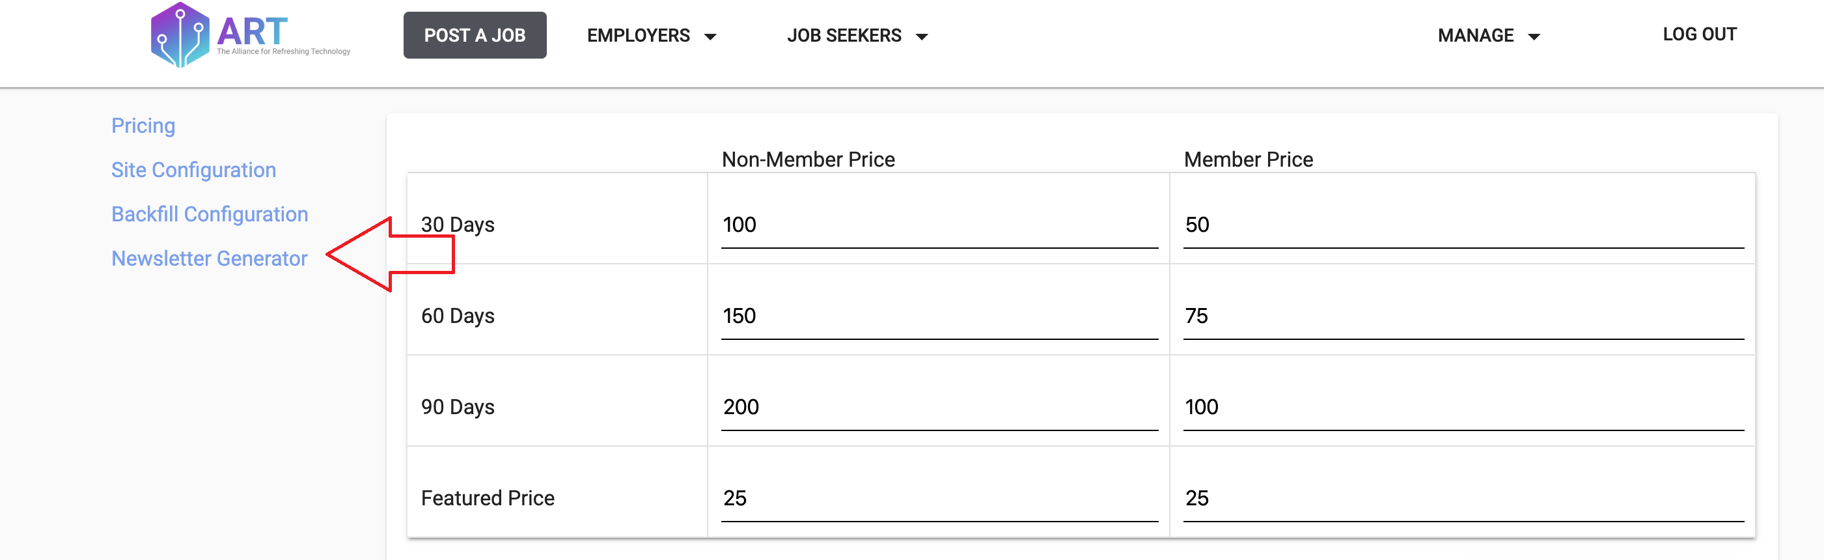Open the MANAGE menu

(1489, 35)
